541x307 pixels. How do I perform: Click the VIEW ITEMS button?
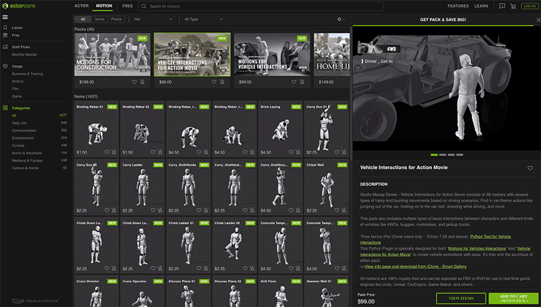tap(461, 298)
